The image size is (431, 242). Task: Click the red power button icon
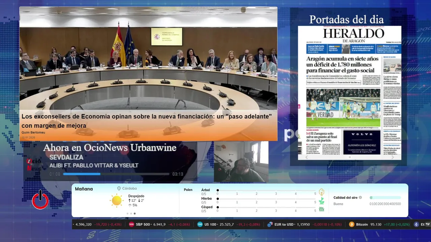click(x=40, y=200)
